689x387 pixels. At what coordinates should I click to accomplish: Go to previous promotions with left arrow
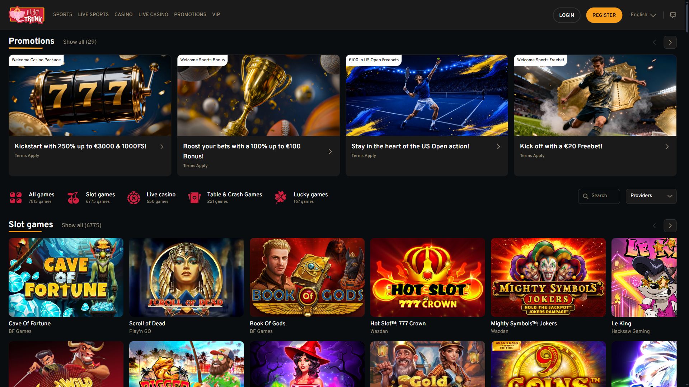tap(654, 42)
